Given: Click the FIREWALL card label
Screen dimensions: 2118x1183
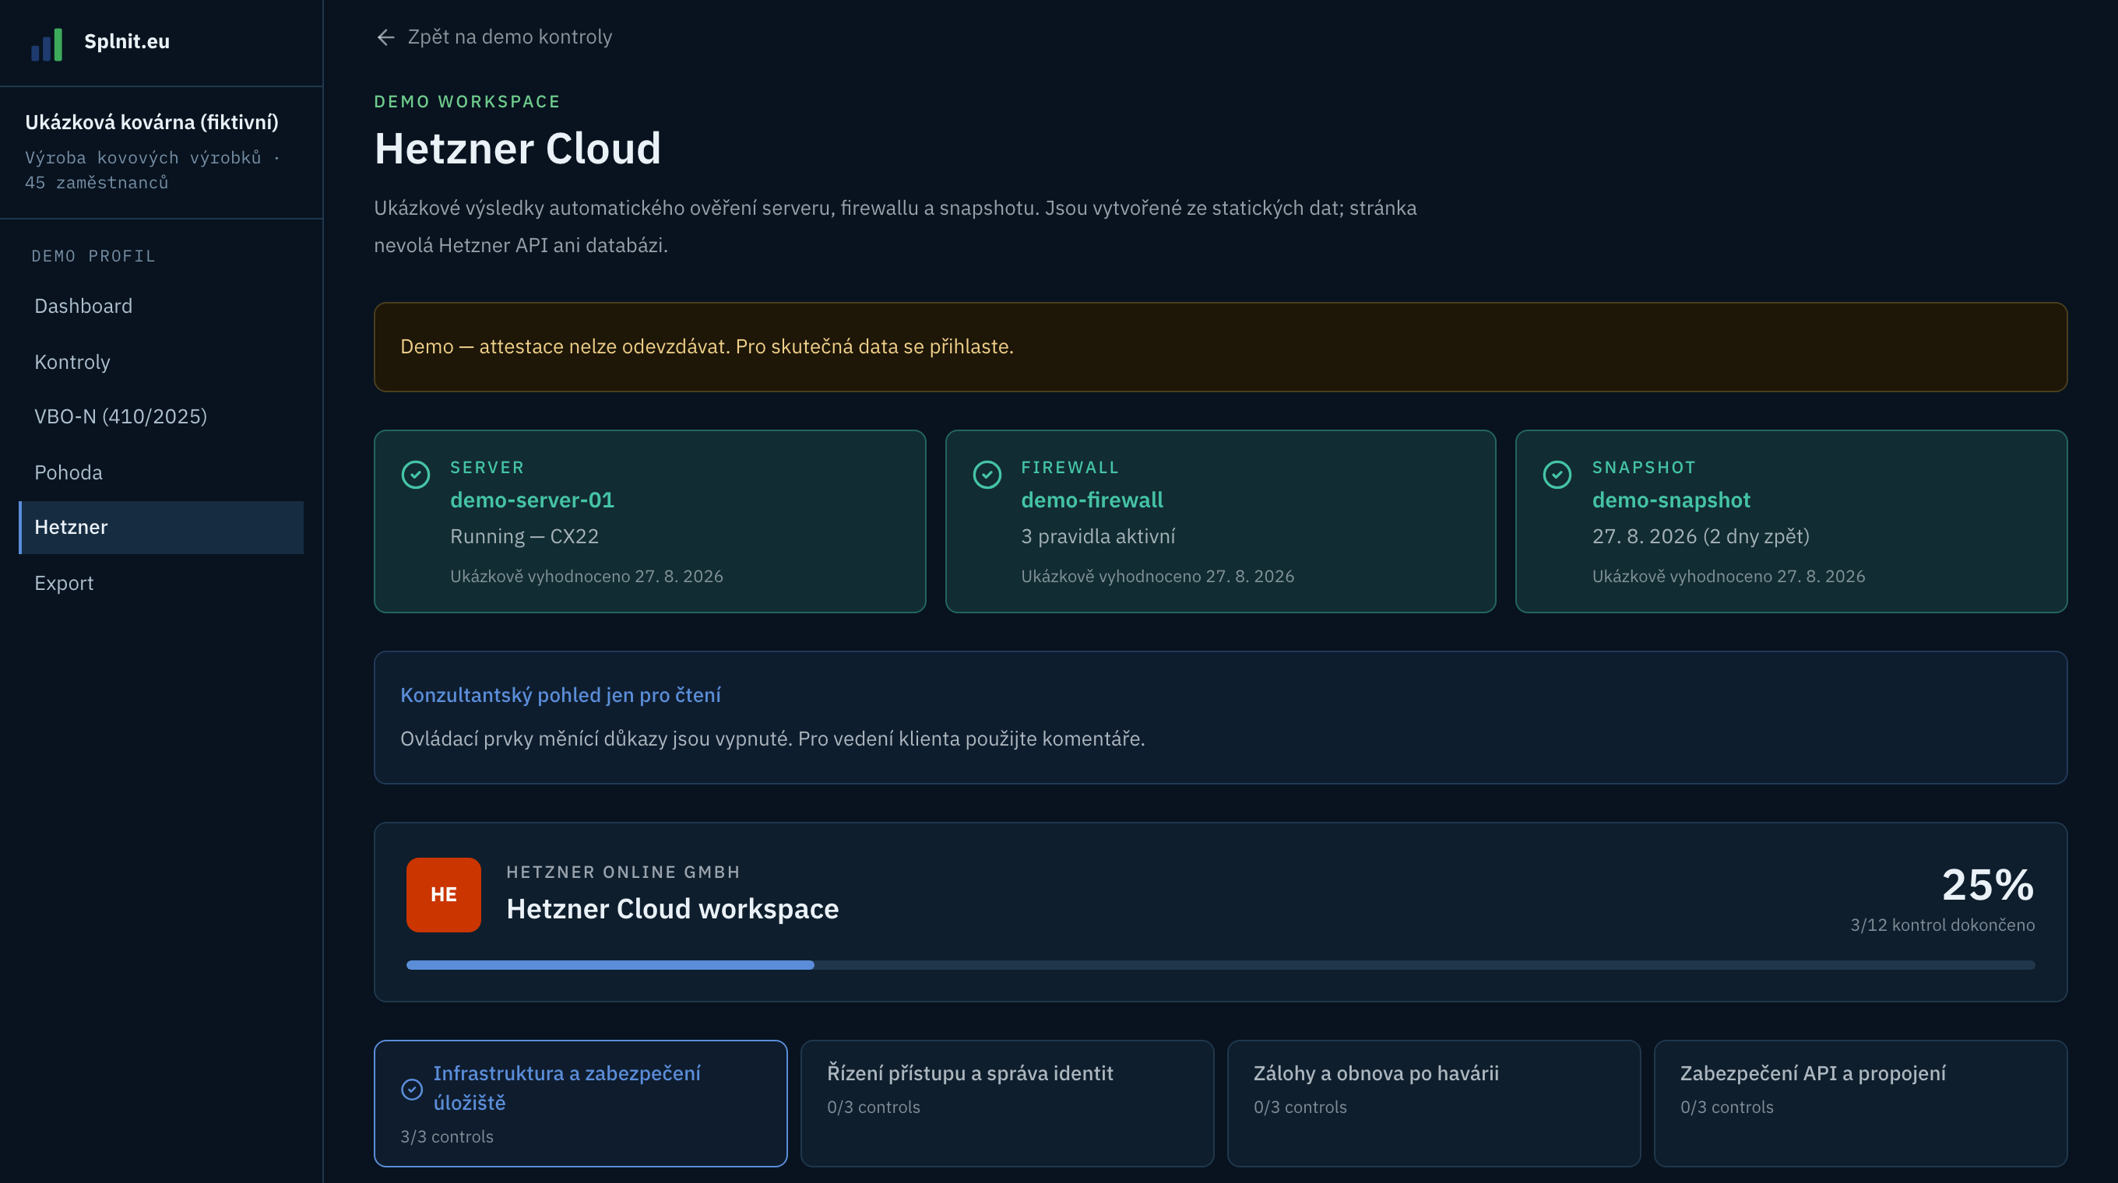Looking at the screenshot, I should point(1070,468).
